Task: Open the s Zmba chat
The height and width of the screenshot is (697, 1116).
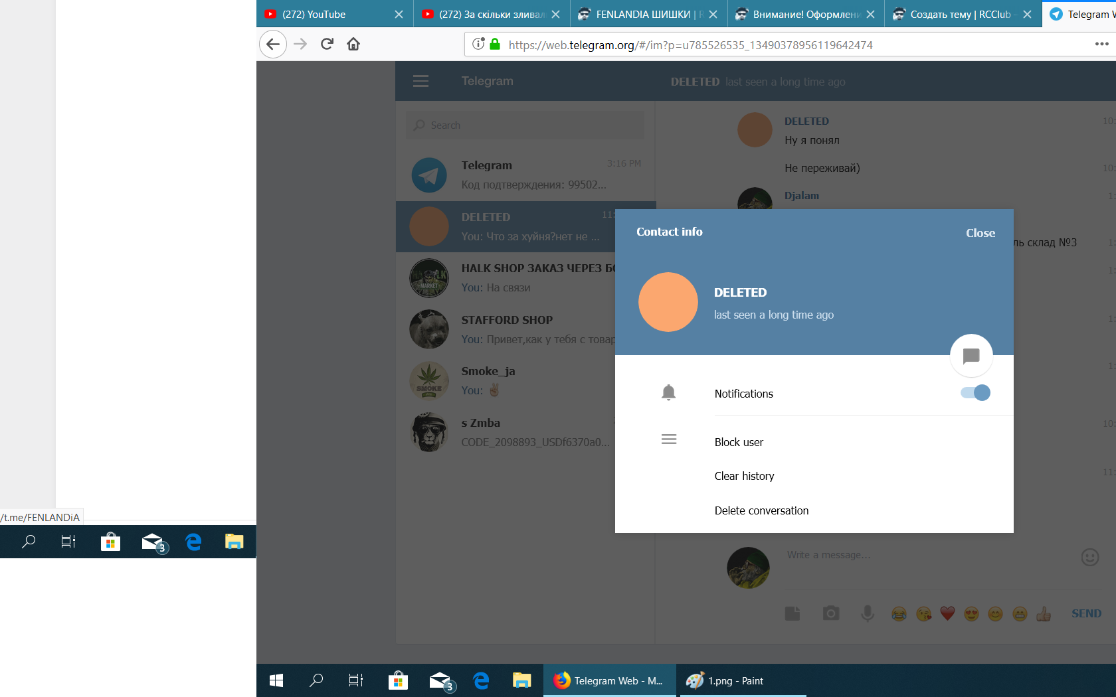Action: click(x=506, y=432)
